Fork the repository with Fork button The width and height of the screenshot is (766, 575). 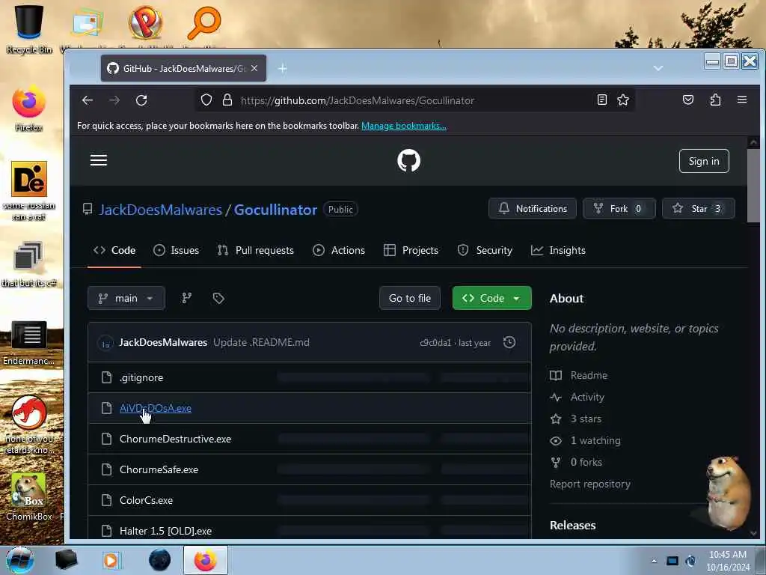coord(619,209)
